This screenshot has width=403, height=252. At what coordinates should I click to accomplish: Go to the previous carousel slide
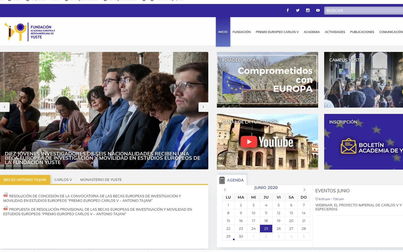click(5, 107)
